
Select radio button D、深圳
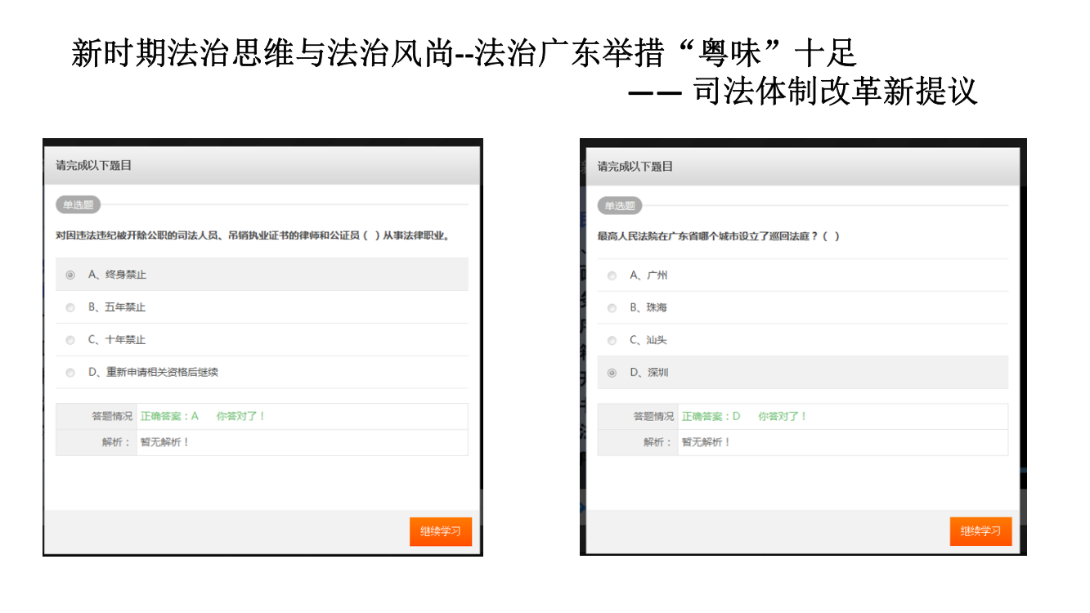(x=612, y=373)
